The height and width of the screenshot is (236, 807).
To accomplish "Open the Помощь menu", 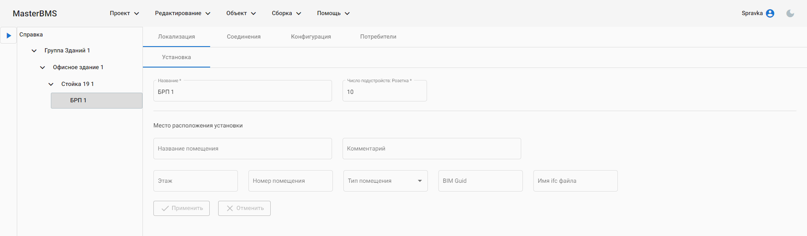I will (333, 13).
